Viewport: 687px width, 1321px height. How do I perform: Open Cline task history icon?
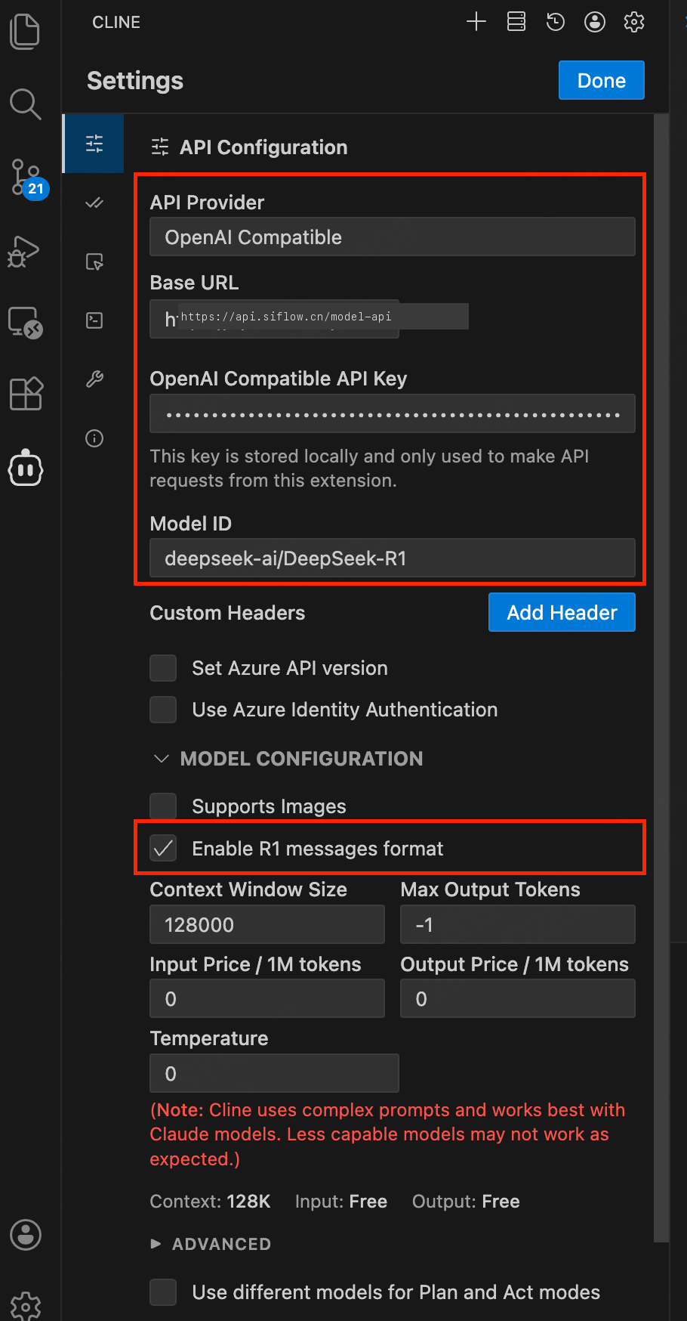click(556, 22)
